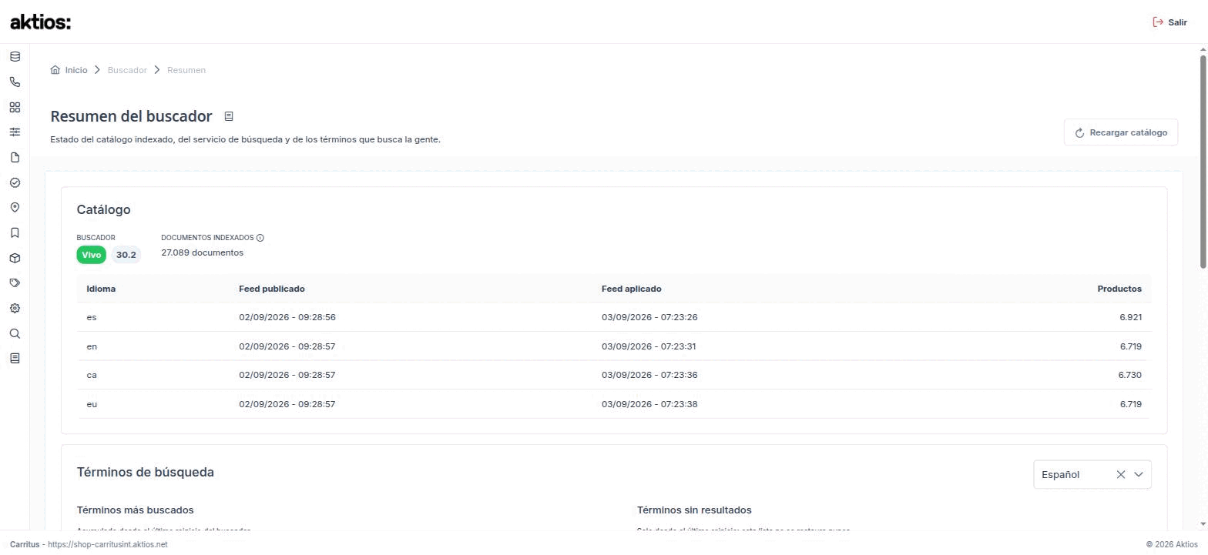Screen dimensions: 1208x555
Task: Open the box package sidebar icon
Action: pos(15,258)
